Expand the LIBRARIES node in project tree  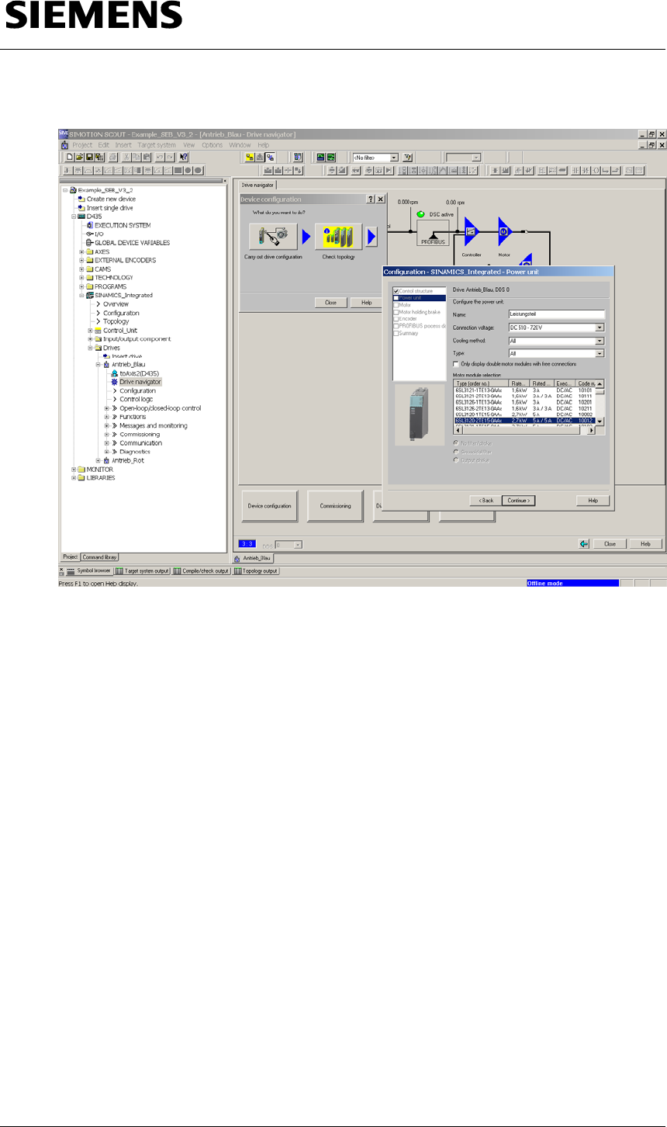[x=74, y=478]
